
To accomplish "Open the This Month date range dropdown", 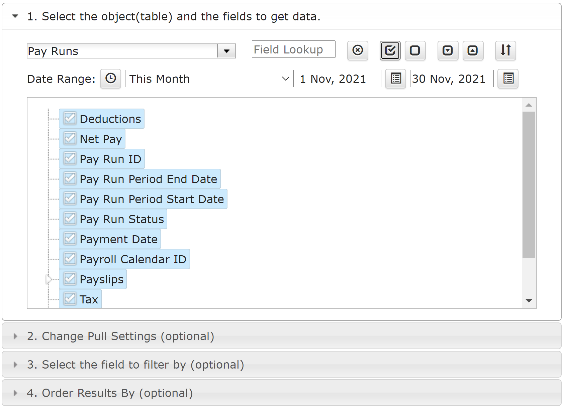I will coord(209,79).
